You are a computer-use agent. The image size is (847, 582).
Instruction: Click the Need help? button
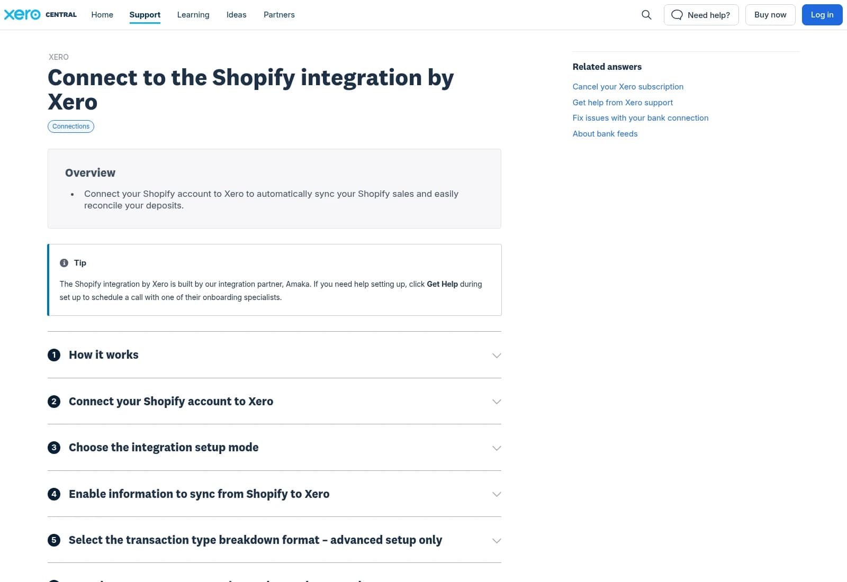click(x=701, y=15)
